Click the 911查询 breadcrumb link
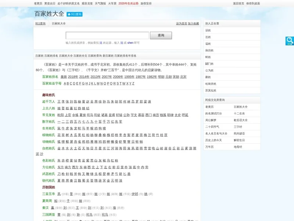Screen dimensions: 294x221 pos(40,24)
